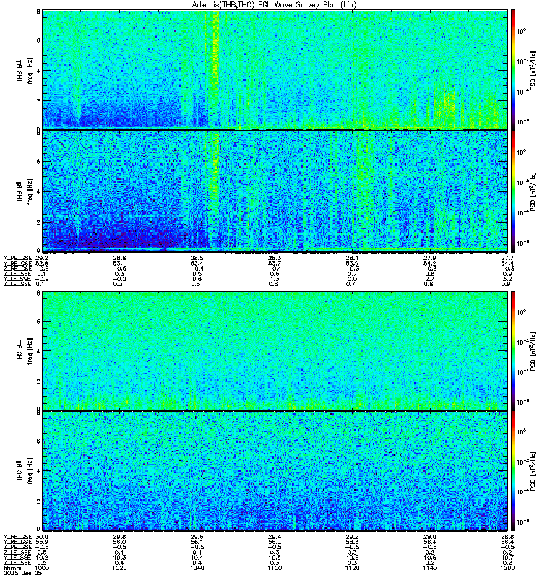The height and width of the screenshot is (578, 542).
Task: Click the color bar beside the THC B⊥ spectrogram
Action: [512, 350]
